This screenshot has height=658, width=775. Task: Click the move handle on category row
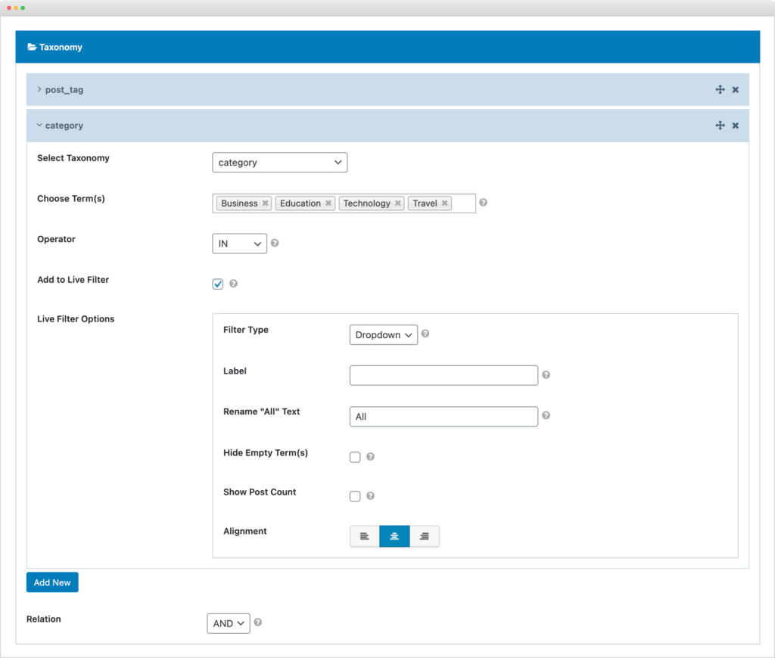point(721,126)
